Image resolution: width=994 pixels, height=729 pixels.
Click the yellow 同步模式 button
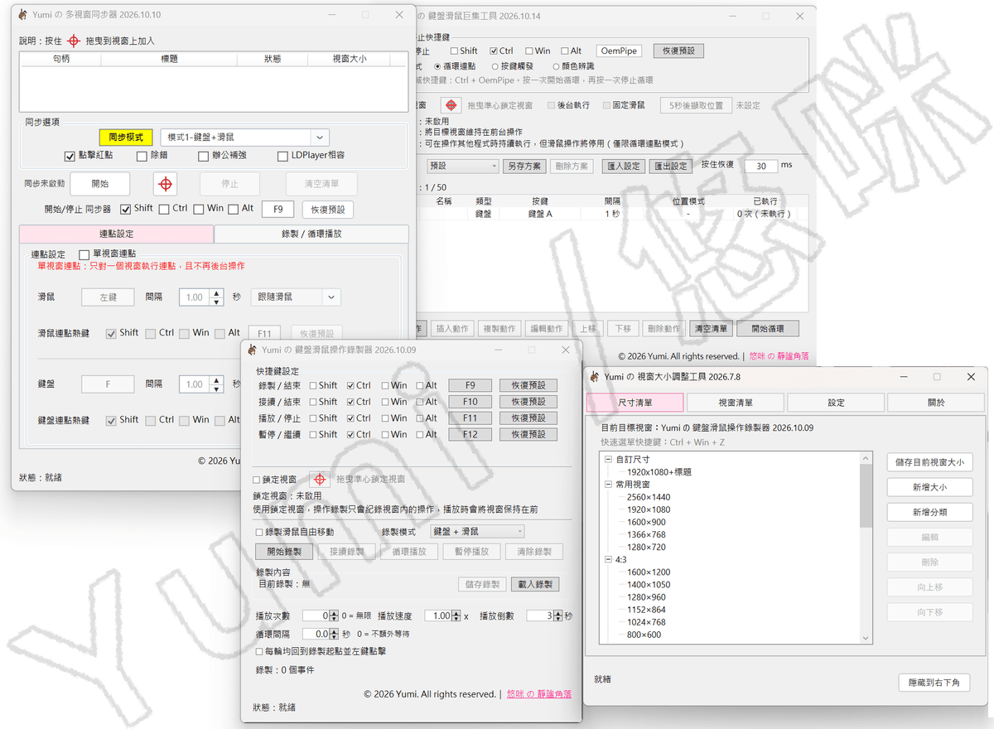126,138
